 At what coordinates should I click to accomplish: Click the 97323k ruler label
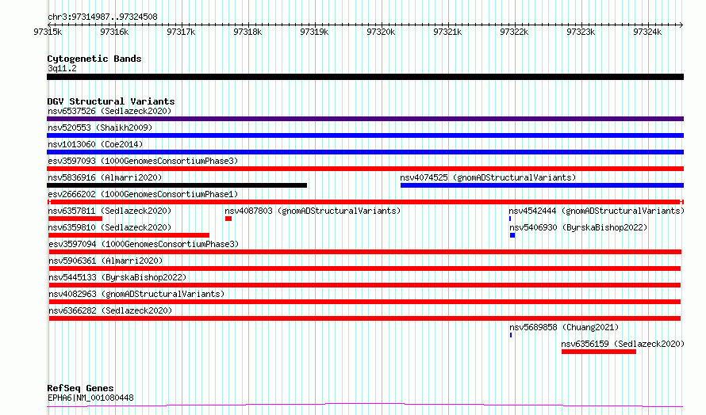[581, 32]
